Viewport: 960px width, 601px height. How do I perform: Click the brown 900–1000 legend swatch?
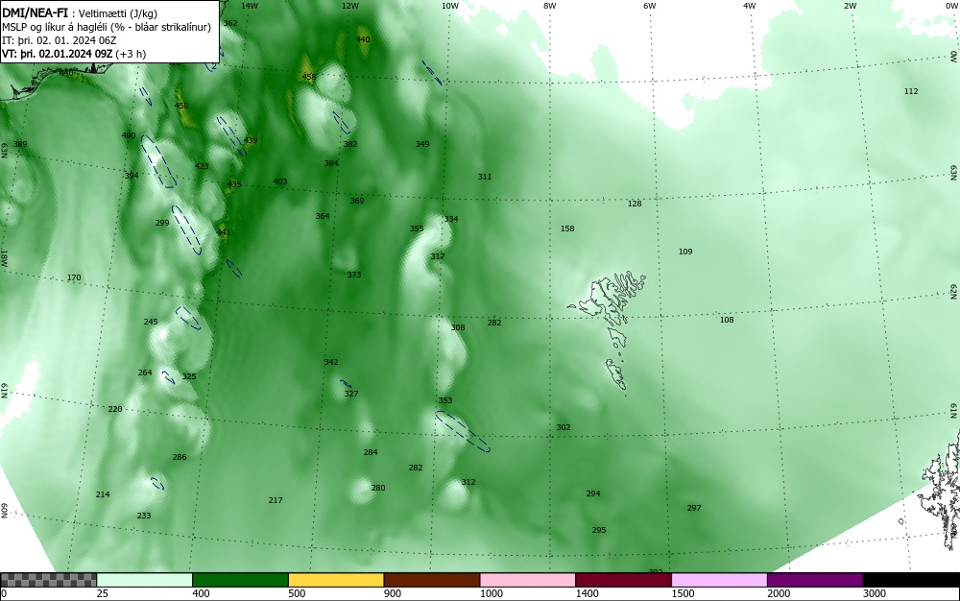coord(432,580)
